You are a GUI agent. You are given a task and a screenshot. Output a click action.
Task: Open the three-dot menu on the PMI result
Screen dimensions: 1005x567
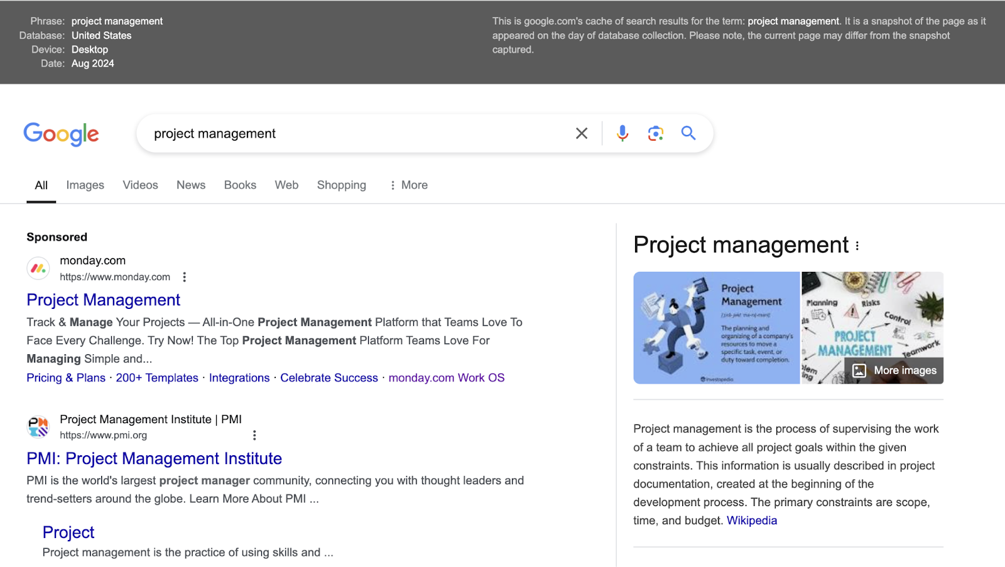pos(254,435)
